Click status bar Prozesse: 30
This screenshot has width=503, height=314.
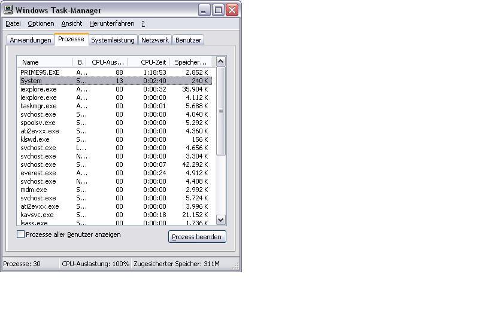pos(22,264)
